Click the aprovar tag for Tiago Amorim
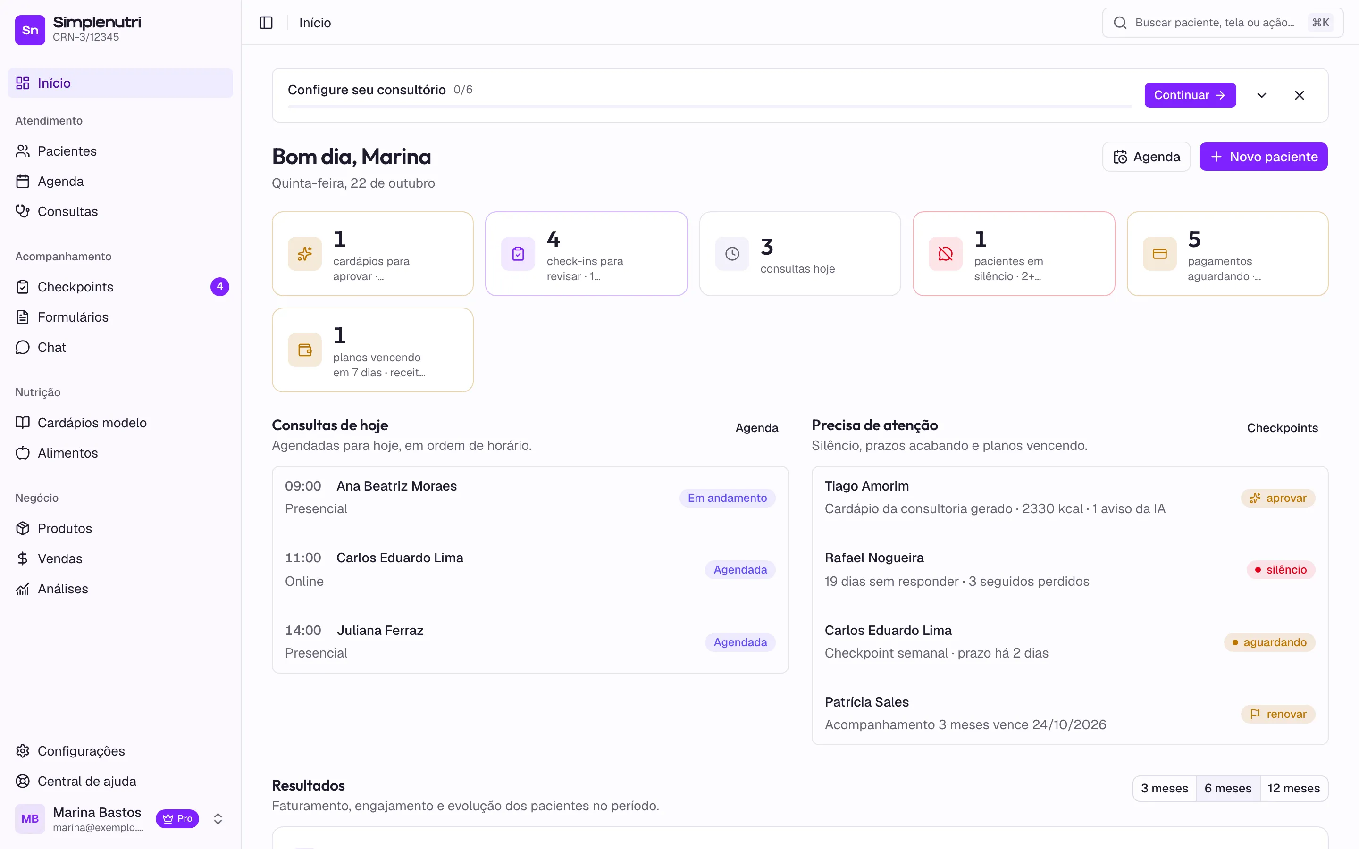1359x849 pixels. tap(1277, 498)
